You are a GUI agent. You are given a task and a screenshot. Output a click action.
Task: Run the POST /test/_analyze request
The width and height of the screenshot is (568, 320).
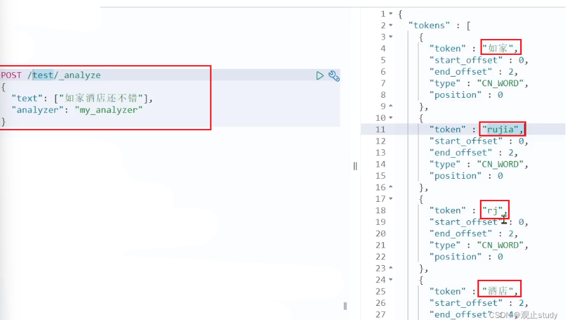319,75
